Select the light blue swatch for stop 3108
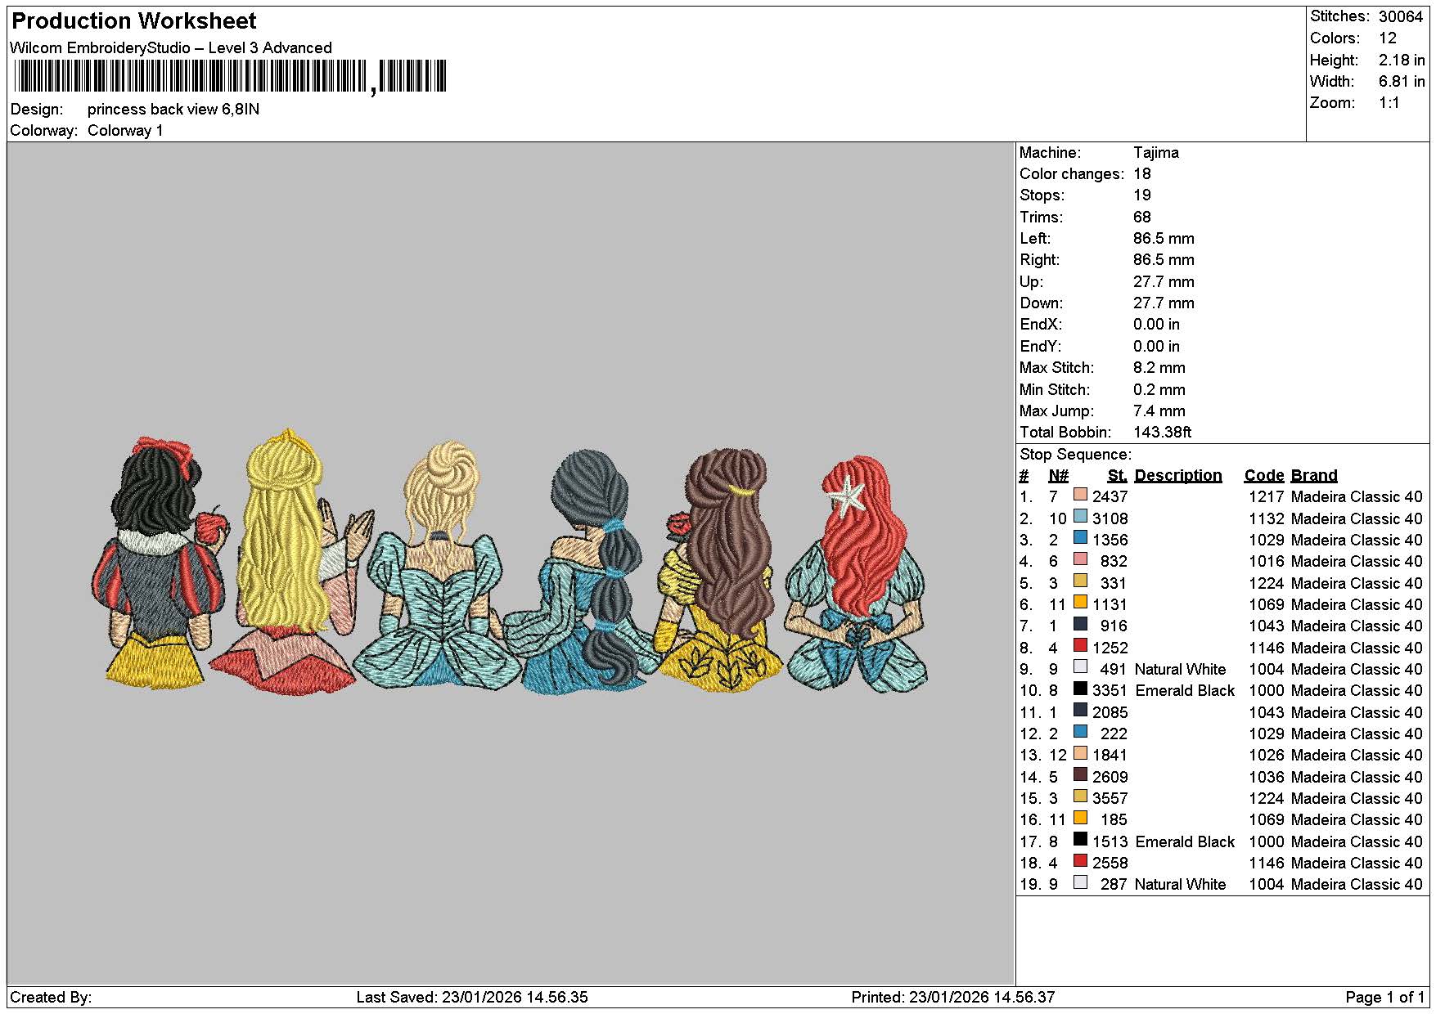The image size is (1436, 1014). point(1080,516)
